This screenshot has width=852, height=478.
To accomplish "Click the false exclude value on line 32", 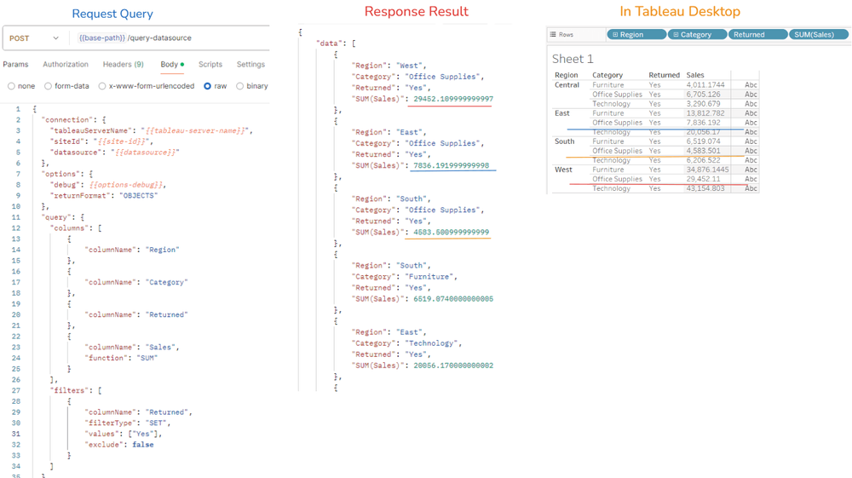I will pyautogui.click(x=143, y=444).
